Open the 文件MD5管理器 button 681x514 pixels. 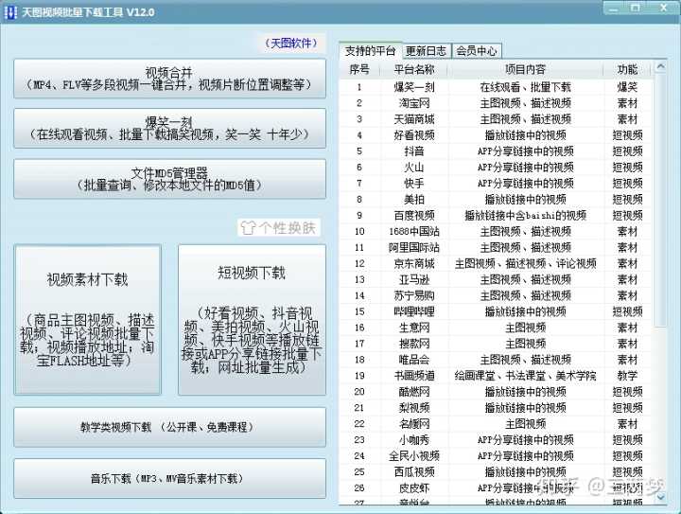(170, 179)
